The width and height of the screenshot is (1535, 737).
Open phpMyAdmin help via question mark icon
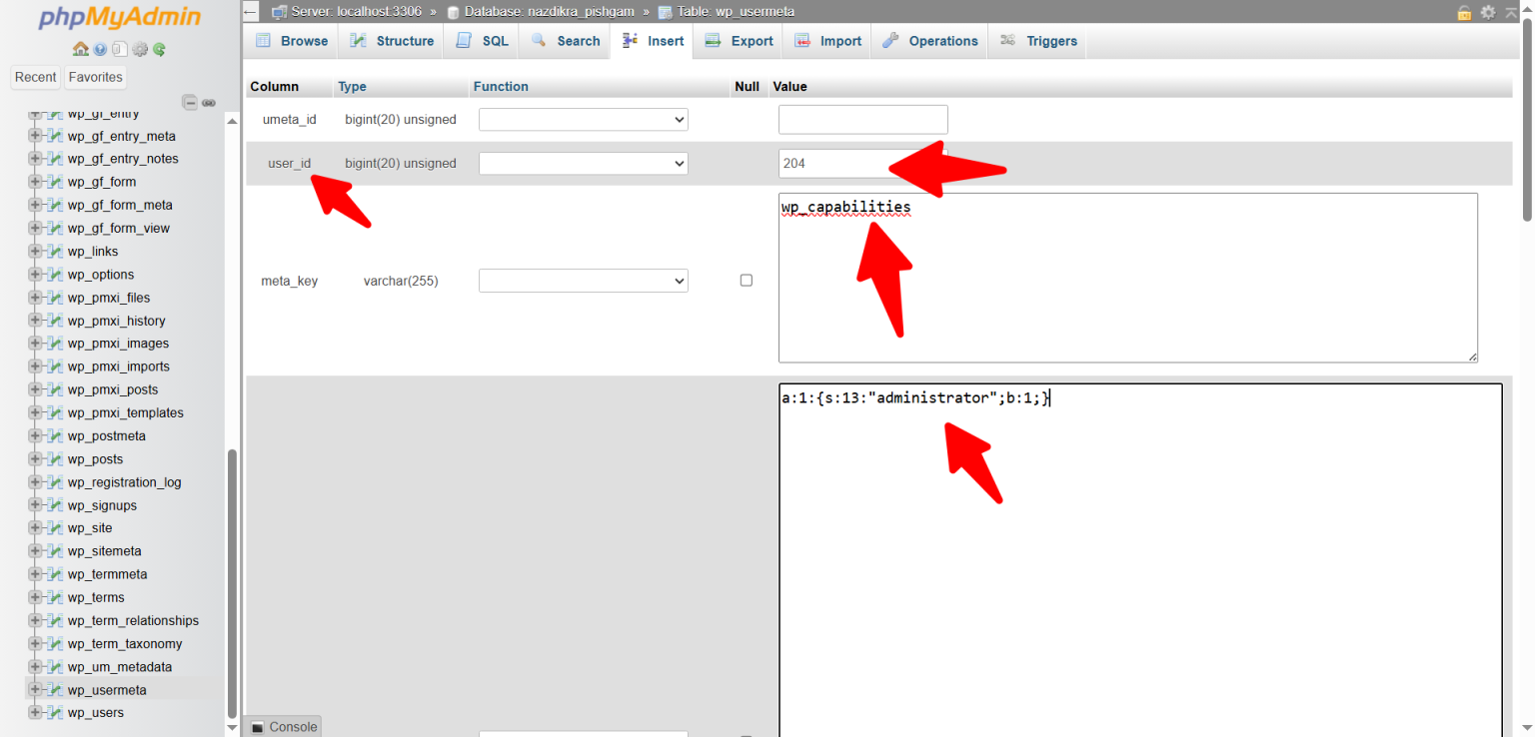click(x=100, y=49)
